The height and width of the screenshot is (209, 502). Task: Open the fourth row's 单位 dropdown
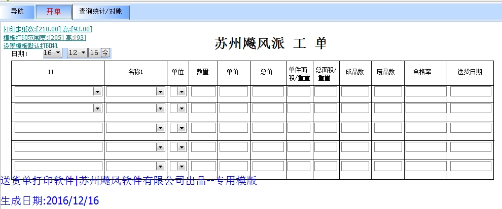[x=182, y=147]
